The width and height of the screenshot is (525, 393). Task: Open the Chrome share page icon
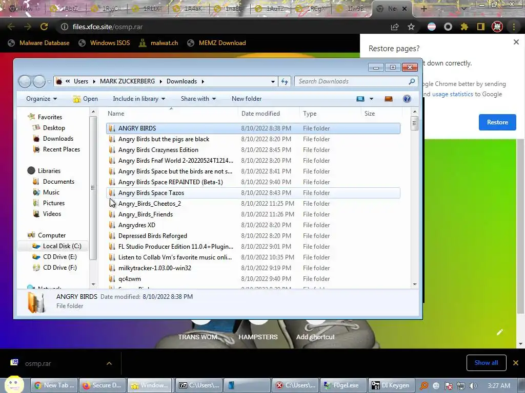[395, 27]
